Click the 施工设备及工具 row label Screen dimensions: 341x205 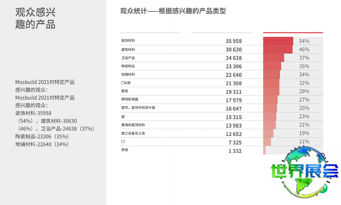(133, 133)
